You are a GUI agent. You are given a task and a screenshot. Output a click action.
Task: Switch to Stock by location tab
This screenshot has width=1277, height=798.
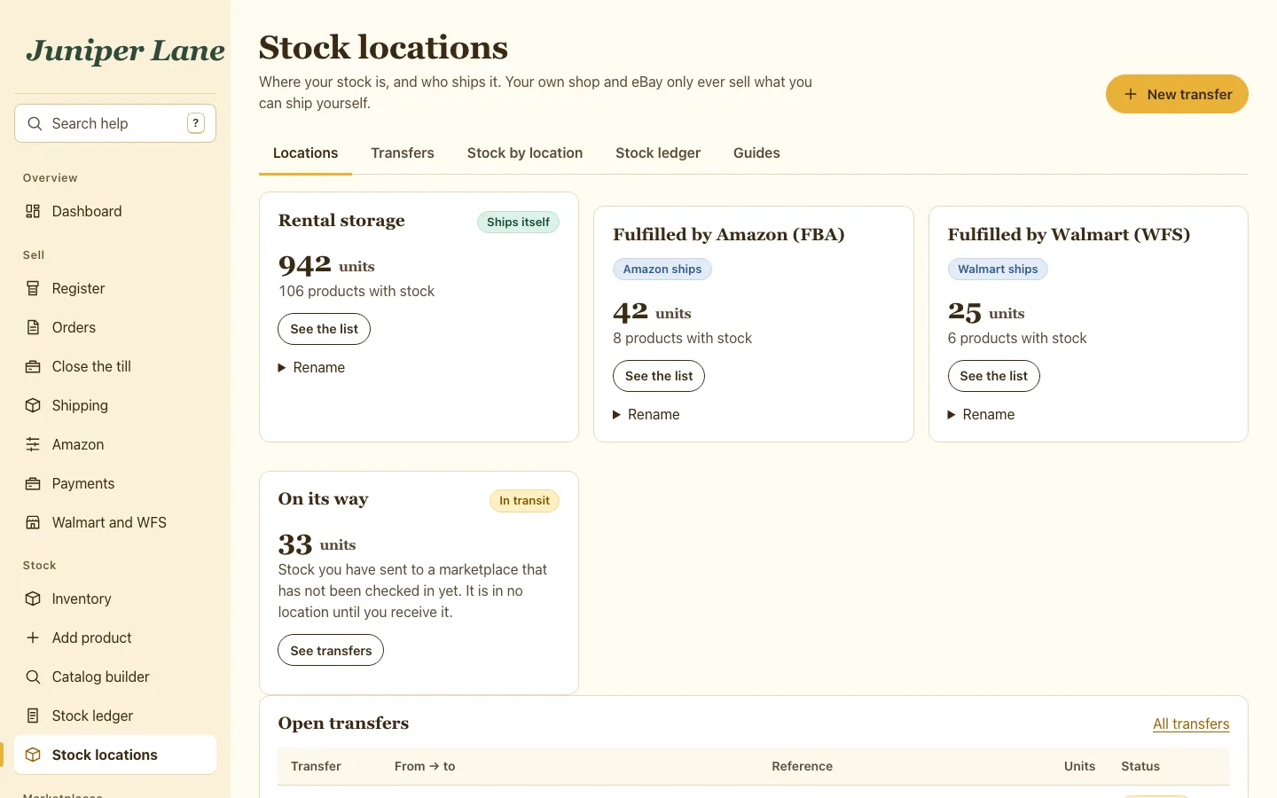pos(525,153)
